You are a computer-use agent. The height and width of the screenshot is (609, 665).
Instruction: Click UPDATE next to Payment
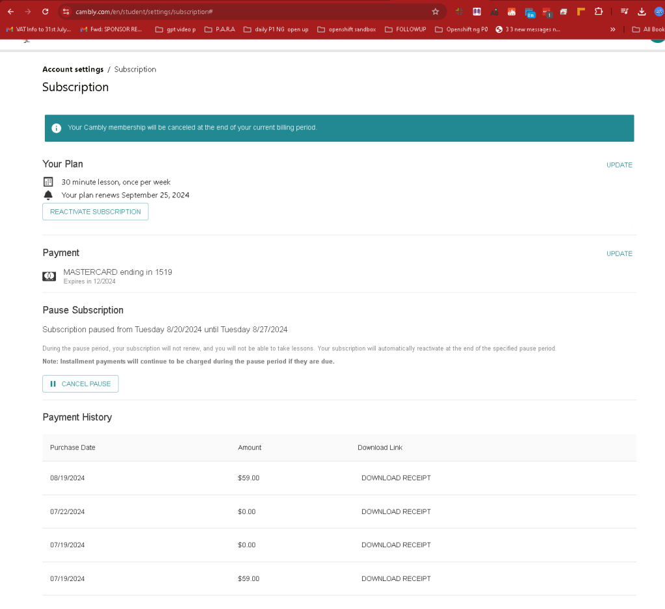(x=619, y=253)
